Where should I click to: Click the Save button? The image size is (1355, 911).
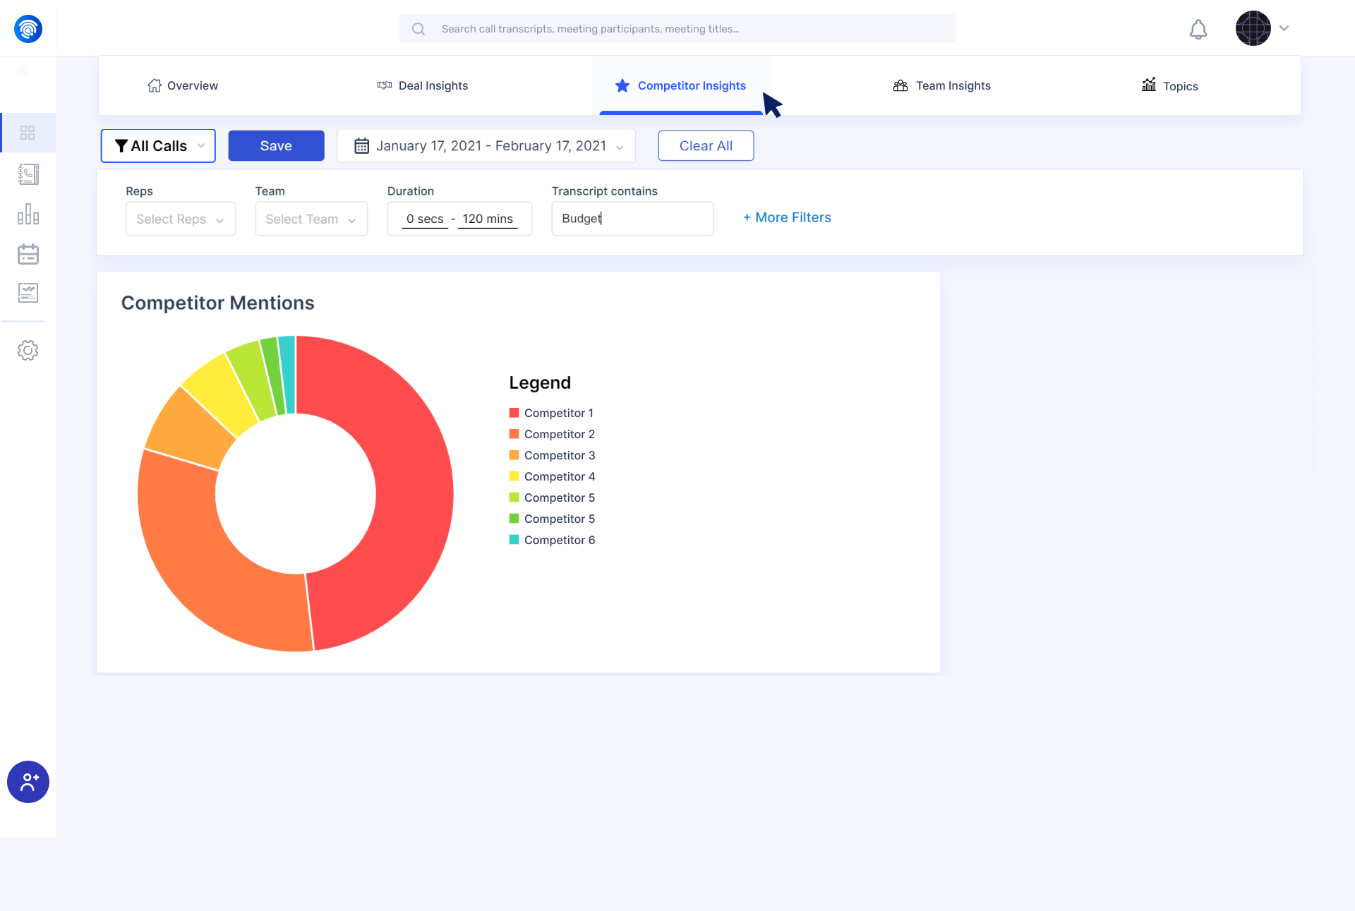[x=276, y=146]
